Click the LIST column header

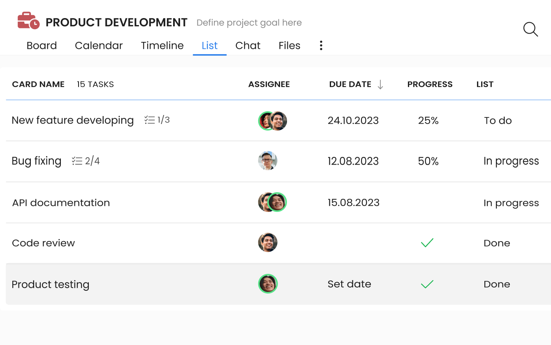[485, 84]
